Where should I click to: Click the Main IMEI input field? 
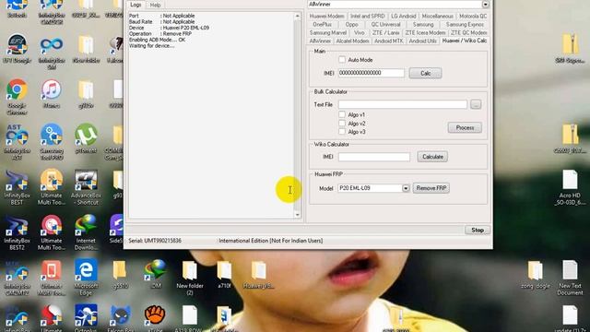(372, 73)
